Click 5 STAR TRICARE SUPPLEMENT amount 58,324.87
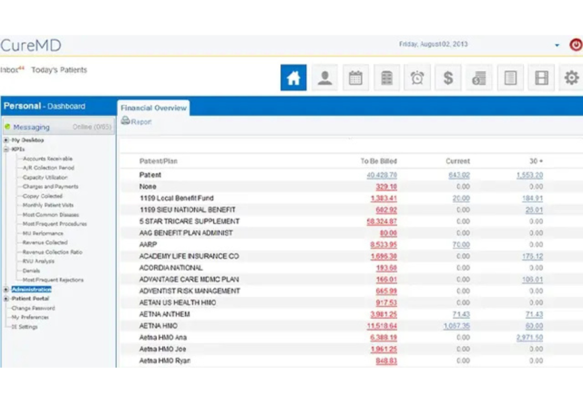The height and width of the screenshot is (403, 583). [382, 221]
